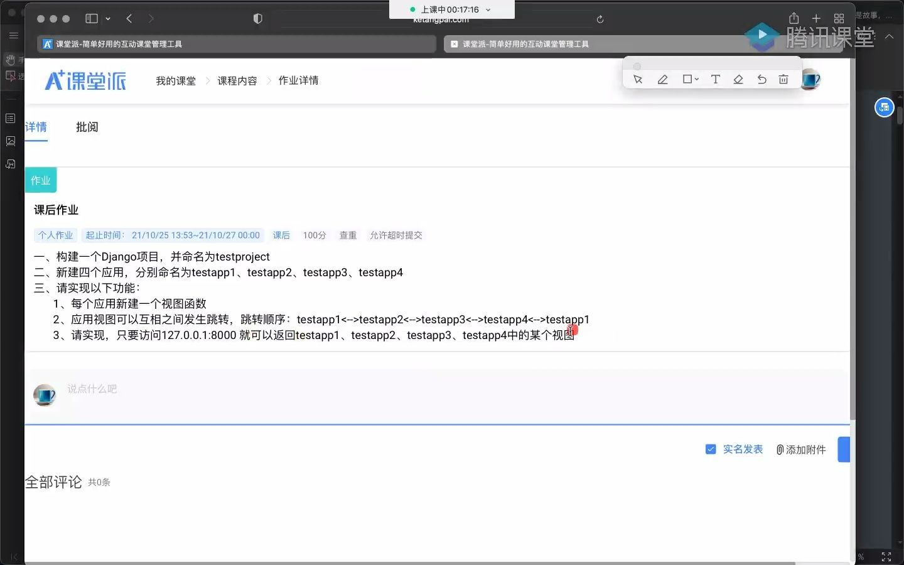The height and width of the screenshot is (565, 904).
Task: Open the image panel in left sidebar
Action: [x=11, y=141]
